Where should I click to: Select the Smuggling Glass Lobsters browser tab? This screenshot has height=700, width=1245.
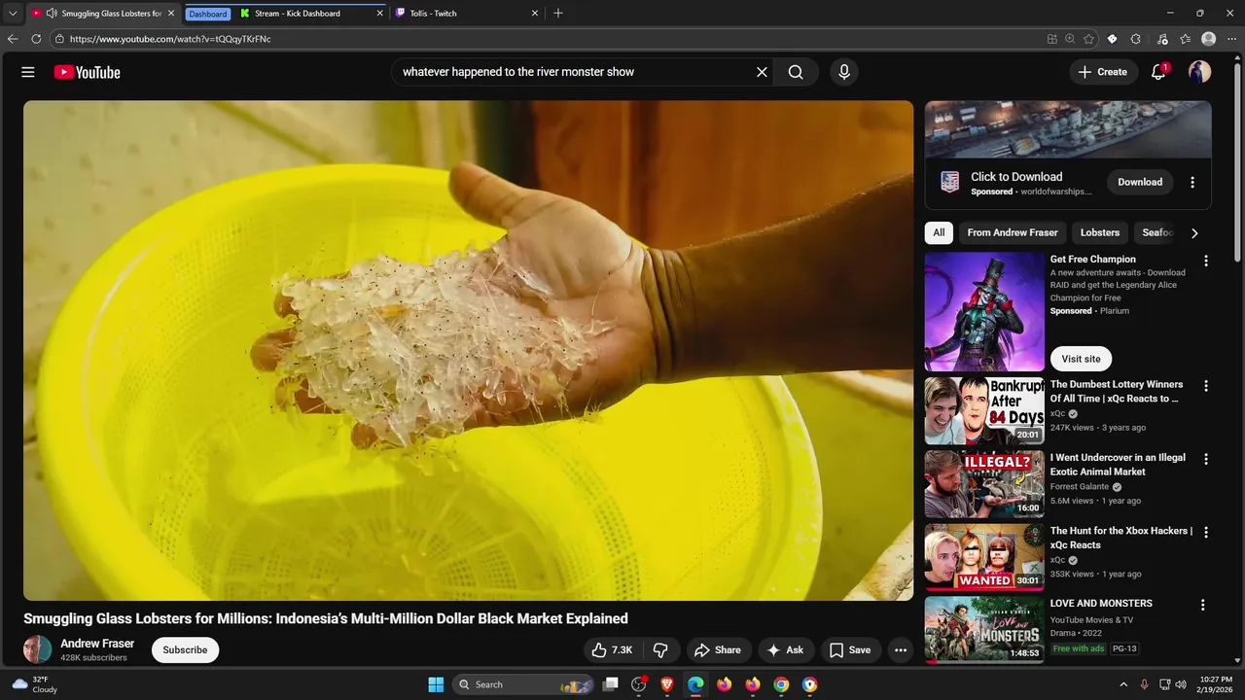tap(103, 14)
